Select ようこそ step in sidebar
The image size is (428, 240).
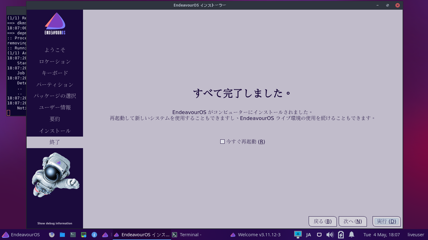[55, 50]
